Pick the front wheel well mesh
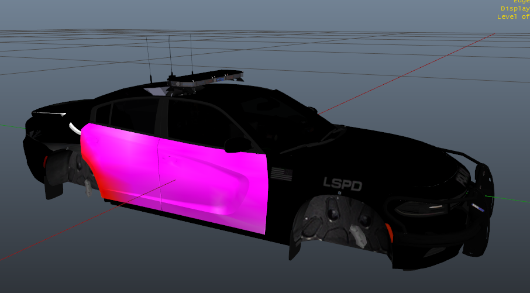Viewport: 530px width, 293px height. tap(342, 223)
